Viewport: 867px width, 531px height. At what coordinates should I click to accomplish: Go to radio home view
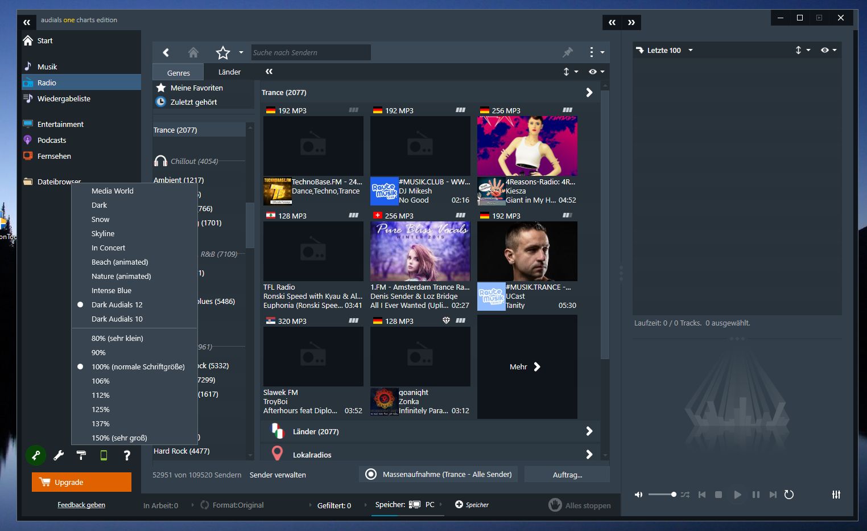coord(193,52)
